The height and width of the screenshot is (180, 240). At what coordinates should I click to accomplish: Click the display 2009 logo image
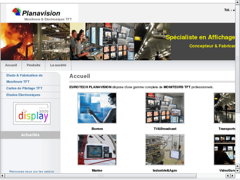[x=32, y=113]
